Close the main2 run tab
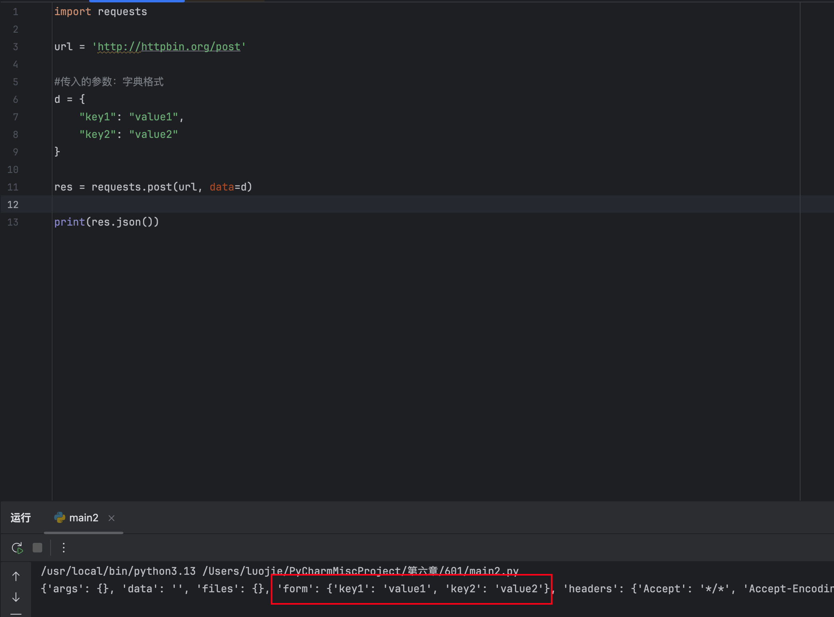This screenshot has height=617, width=834. click(112, 518)
